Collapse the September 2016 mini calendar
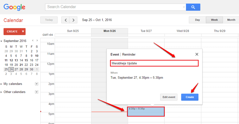Image resolution: width=239 pixels, height=124 pixels. 1,41
